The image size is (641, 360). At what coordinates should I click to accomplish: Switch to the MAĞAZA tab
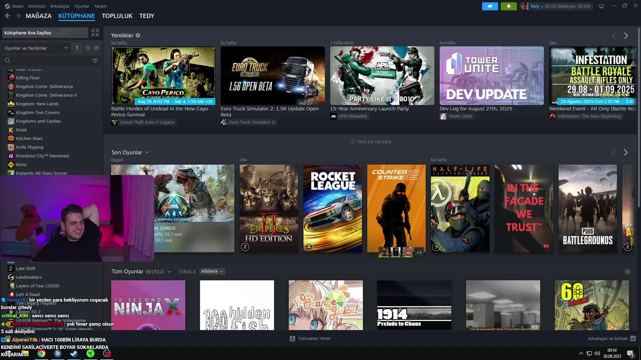click(x=39, y=16)
